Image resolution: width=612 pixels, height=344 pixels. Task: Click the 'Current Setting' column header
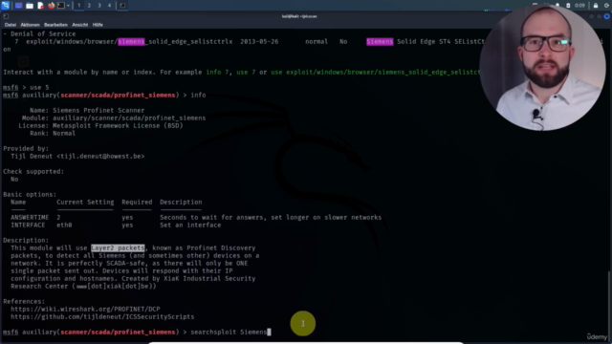[x=85, y=202]
